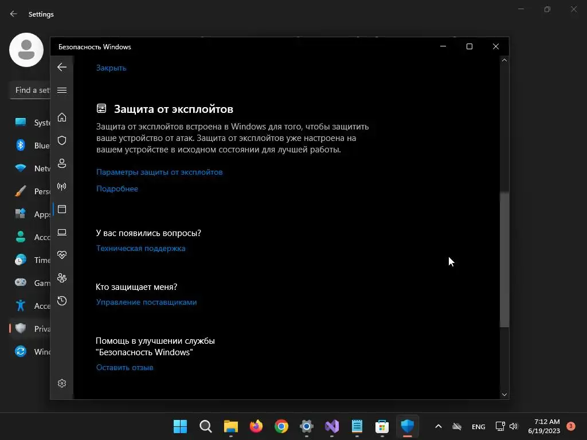Go back in the Settings window
The width and height of the screenshot is (587, 440).
(14, 14)
